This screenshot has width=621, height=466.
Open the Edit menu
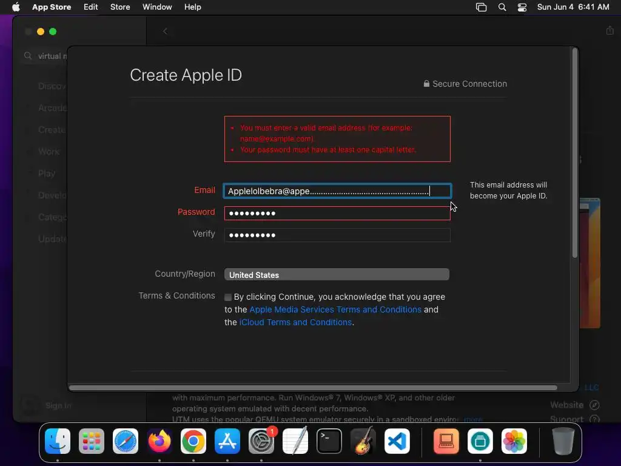(x=91, y=7)
